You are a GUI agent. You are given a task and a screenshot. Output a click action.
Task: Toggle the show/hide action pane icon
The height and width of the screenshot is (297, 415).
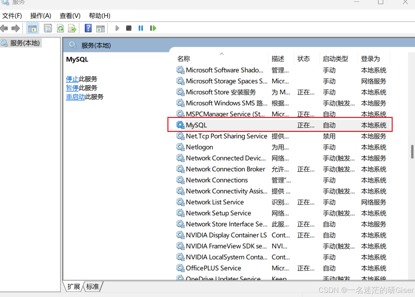[x=100, y=28]
